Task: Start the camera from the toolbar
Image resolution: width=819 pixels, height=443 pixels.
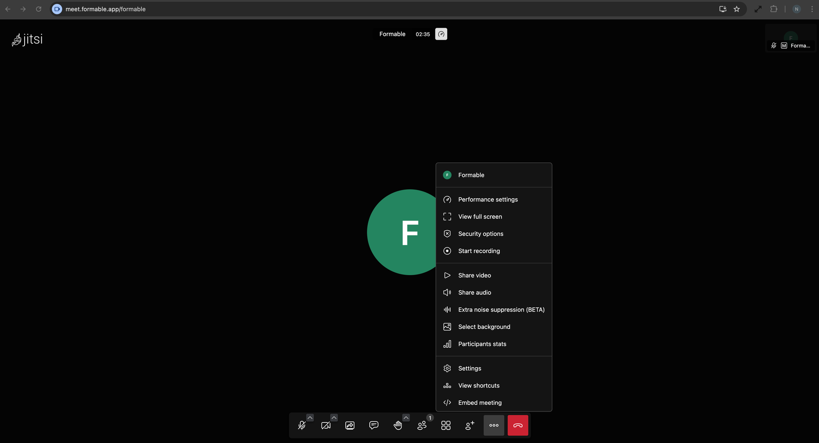Action: click(x=326, y=425)
